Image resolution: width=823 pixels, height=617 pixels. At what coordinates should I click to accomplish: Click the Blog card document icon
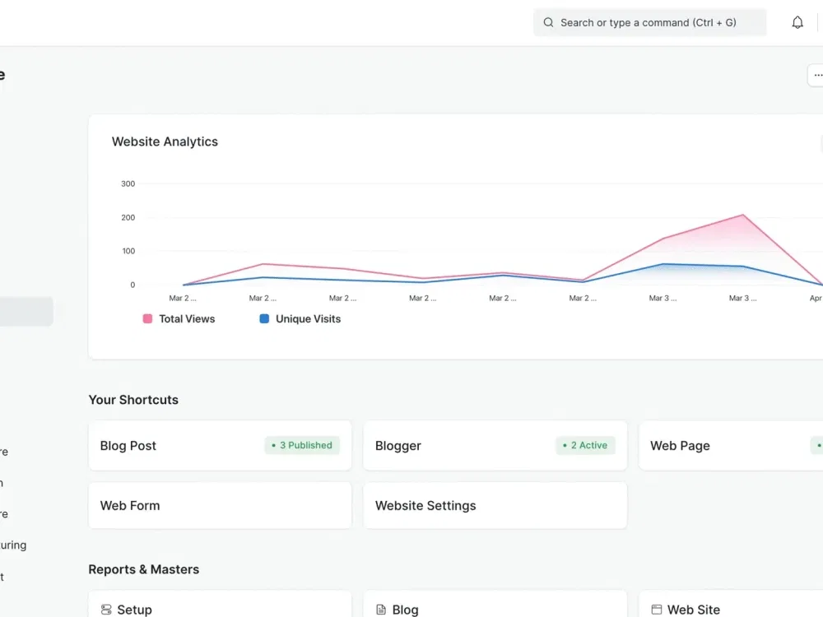point(381,610)
